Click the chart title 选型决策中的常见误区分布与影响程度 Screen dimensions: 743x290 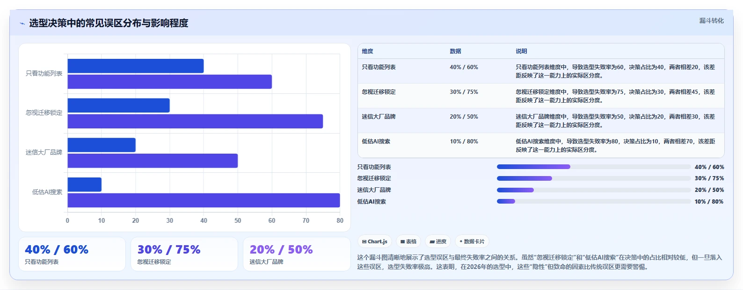109,23
